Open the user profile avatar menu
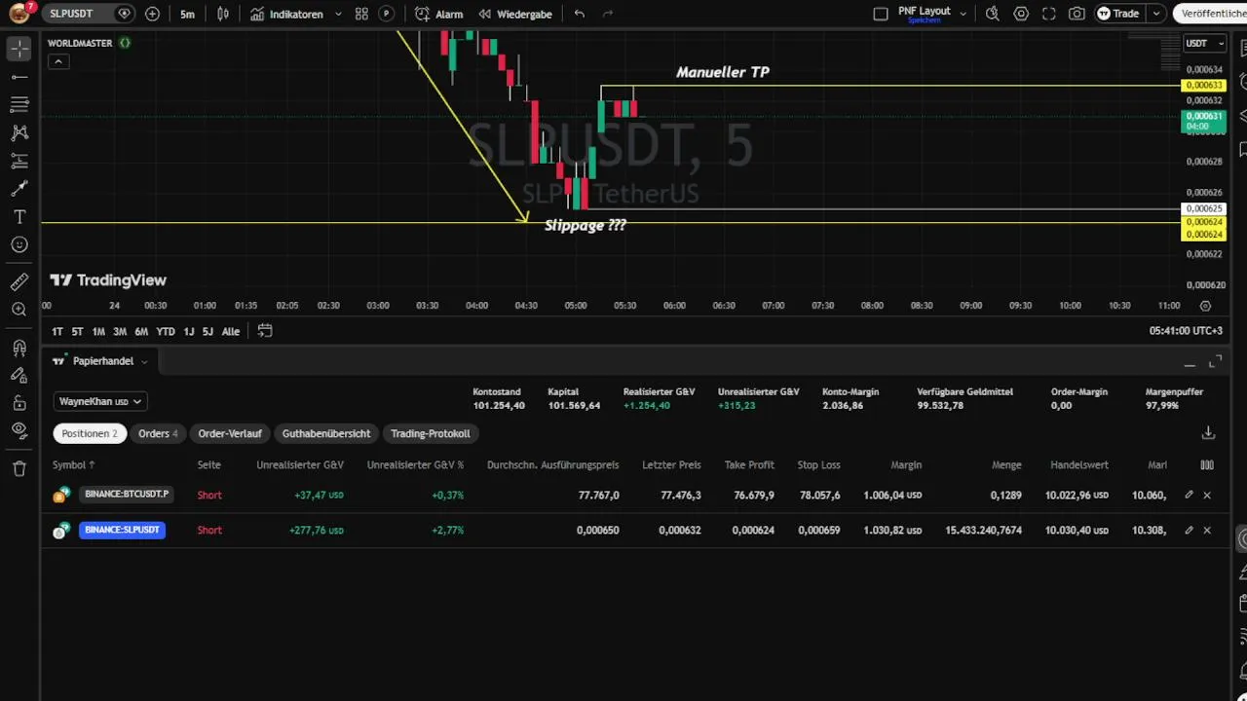The width and height of the screenshot is (1247, 701). (19, 14)
